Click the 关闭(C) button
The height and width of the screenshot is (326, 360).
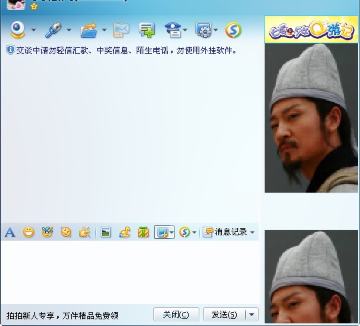176,315
